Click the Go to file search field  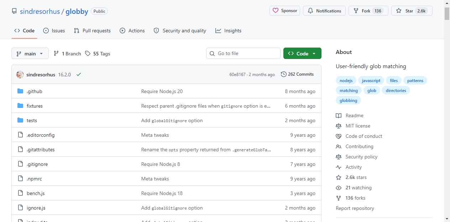(243, 53)
